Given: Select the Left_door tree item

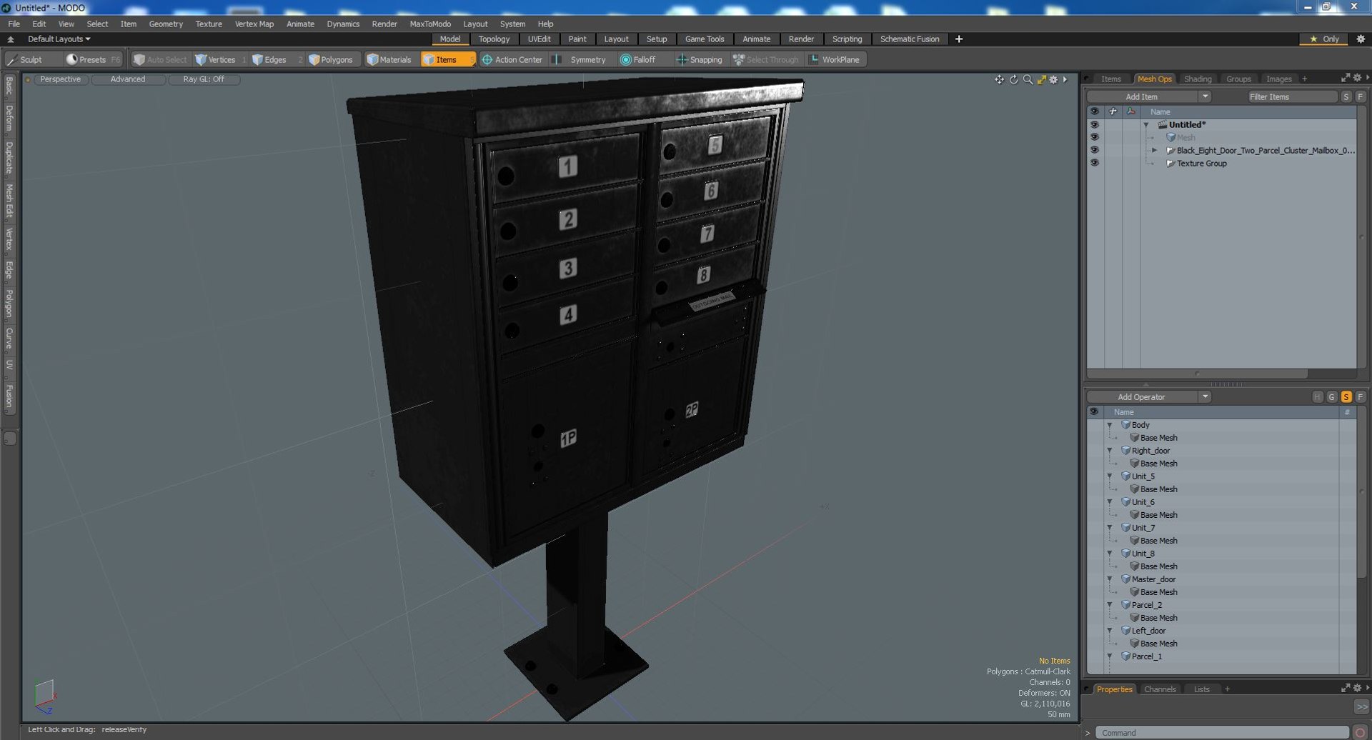Looking at the screenshot, I should tap(1148, 631).
